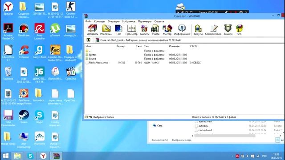Click the Добавить (Add) toolbar icon in WinRAR
This screenshot has height=160, width=285.
[92, 30]
